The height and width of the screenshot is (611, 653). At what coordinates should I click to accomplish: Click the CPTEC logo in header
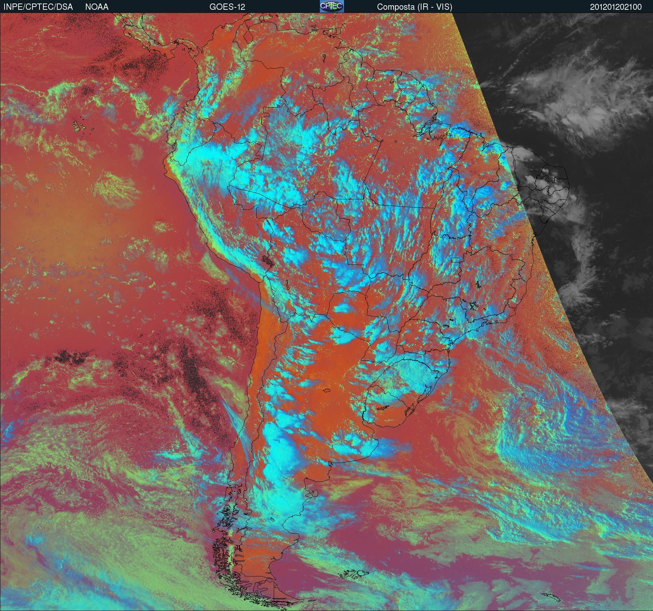point(332,6)
